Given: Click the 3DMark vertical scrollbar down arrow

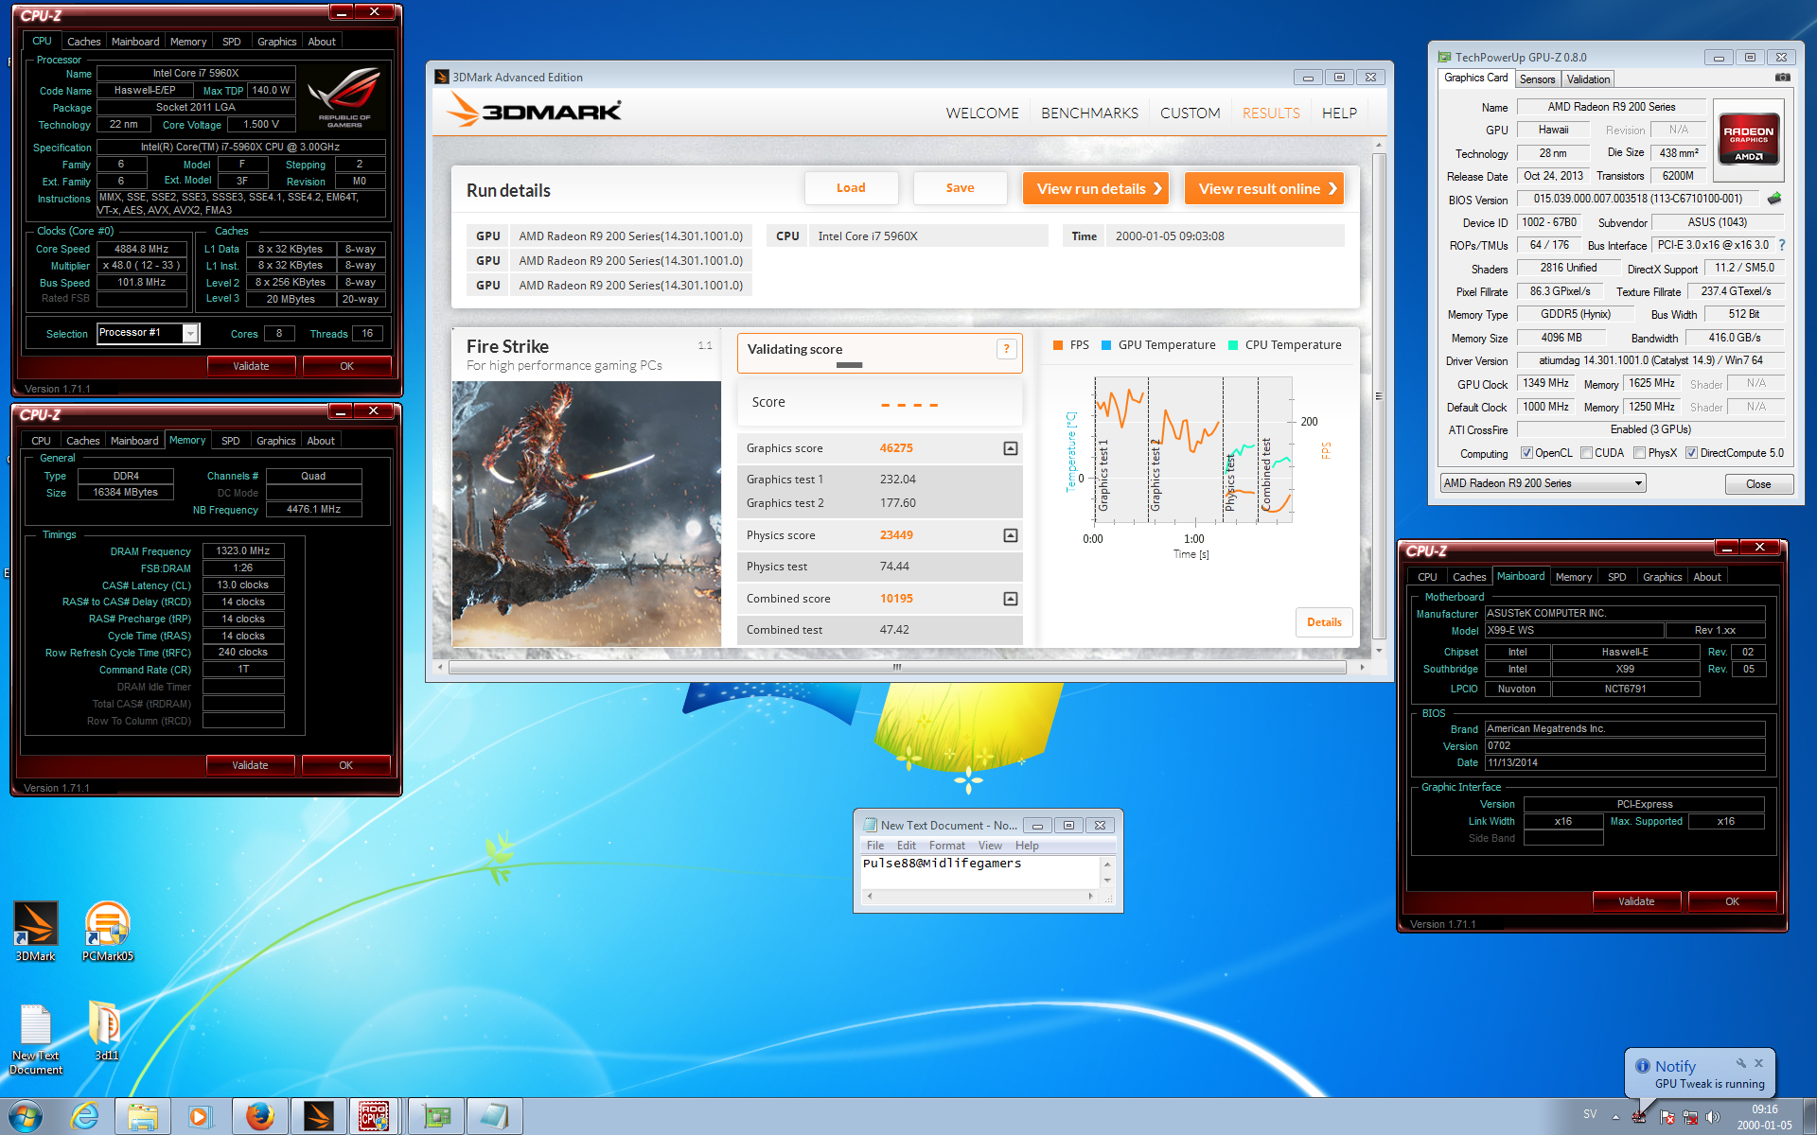Looking at the screenshot, I should coord(1379,650).
